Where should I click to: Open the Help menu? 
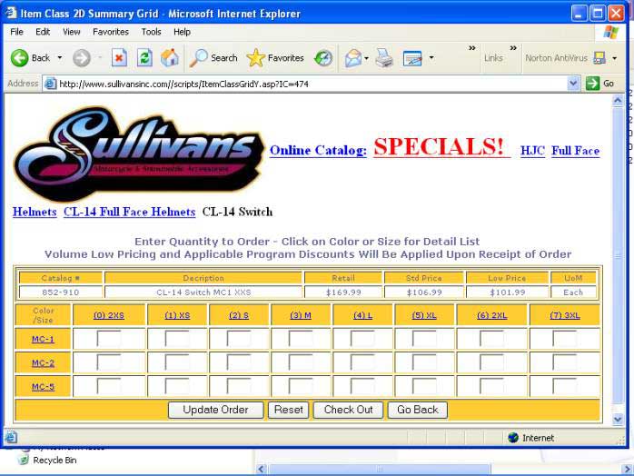click(x=182, y=32)
